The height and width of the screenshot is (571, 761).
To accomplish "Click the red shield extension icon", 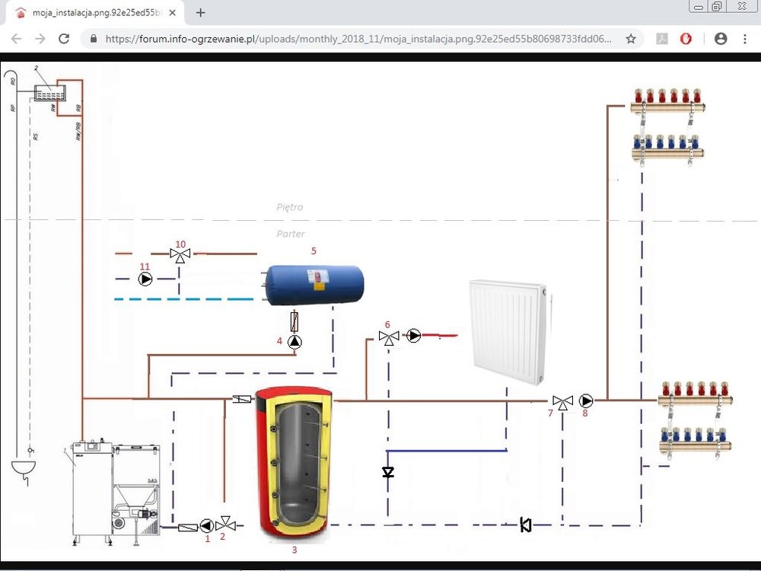I will (x=686, y=39).
